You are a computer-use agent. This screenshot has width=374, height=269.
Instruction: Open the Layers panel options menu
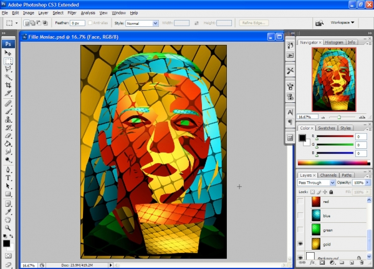pyautogui.click(x=369, y=176)
